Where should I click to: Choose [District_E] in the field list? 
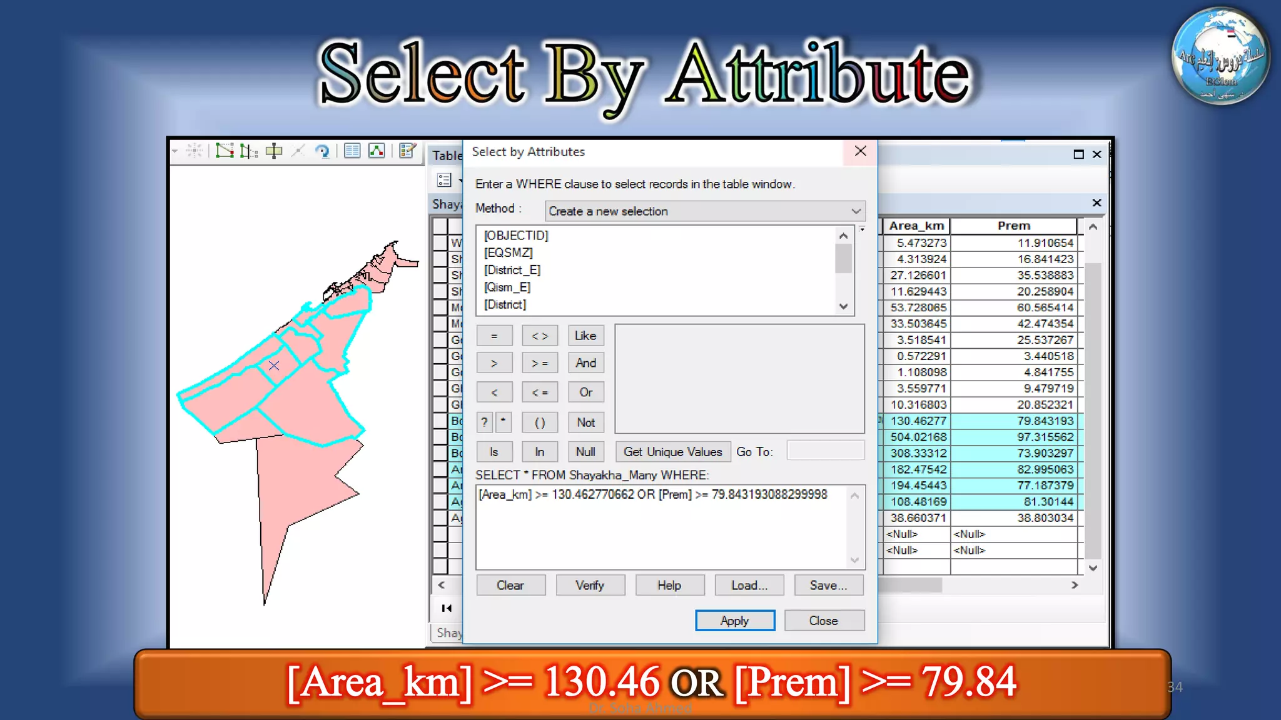[512, 270]
